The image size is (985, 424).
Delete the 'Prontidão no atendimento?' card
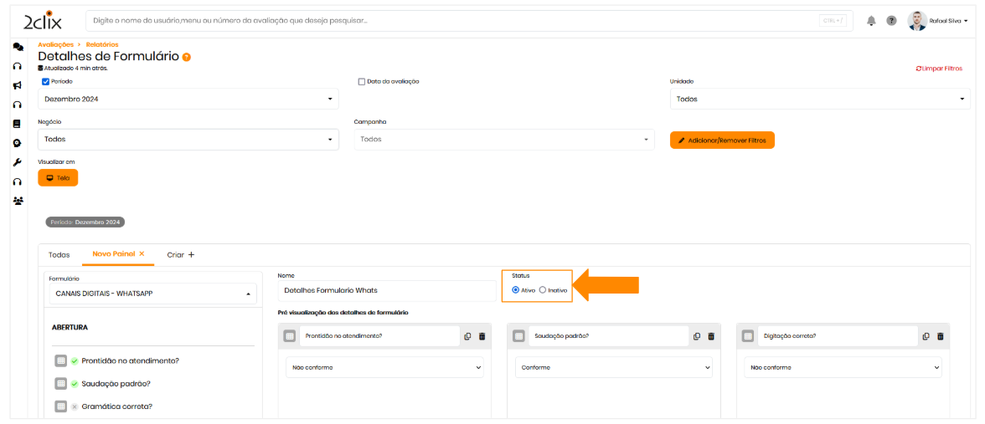(x=482, y=336)
